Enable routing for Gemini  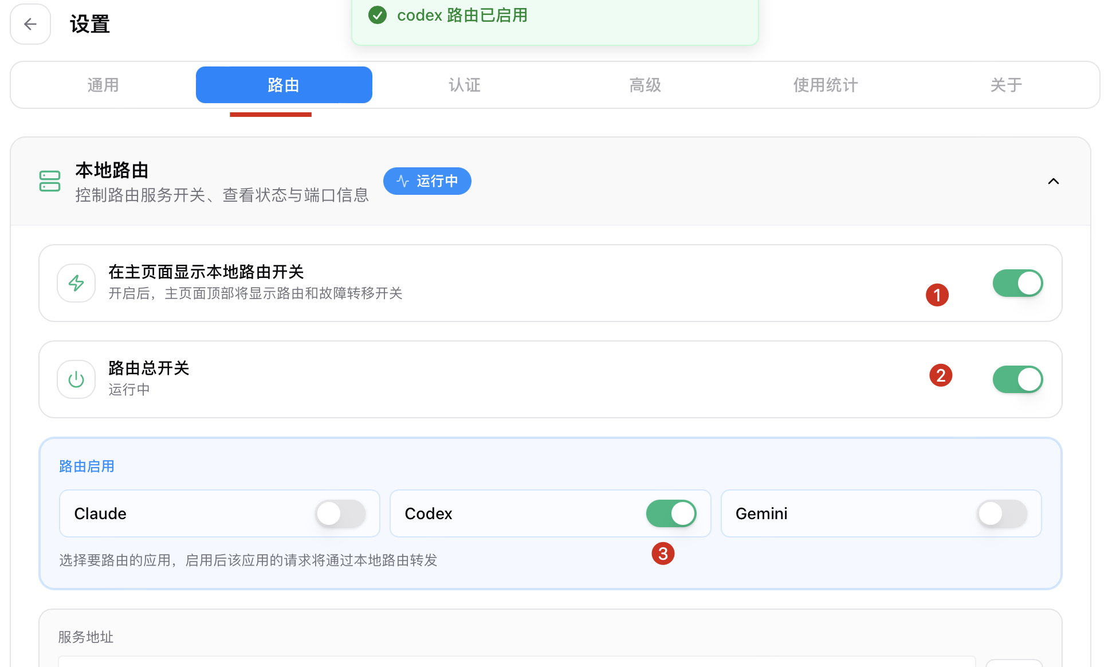1002,513
